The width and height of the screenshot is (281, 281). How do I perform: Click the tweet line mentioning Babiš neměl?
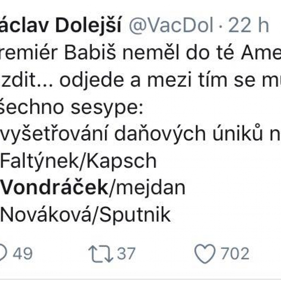tap(140, 52)
